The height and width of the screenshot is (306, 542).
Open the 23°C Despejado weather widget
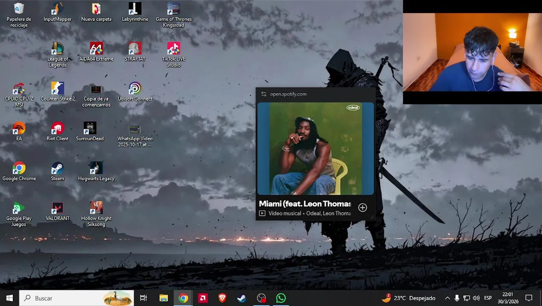tap(408, 298)
